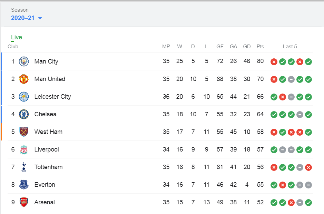
Task: Open the Liverpool team link
Action: pyautogui.click(x=47, y=149)
